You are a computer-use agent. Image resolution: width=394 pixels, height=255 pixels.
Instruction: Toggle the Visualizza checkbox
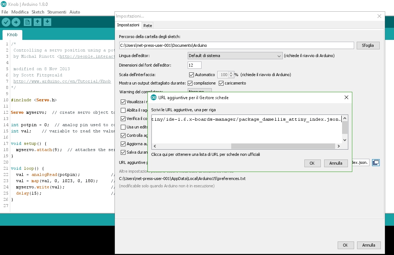point(123,102)
